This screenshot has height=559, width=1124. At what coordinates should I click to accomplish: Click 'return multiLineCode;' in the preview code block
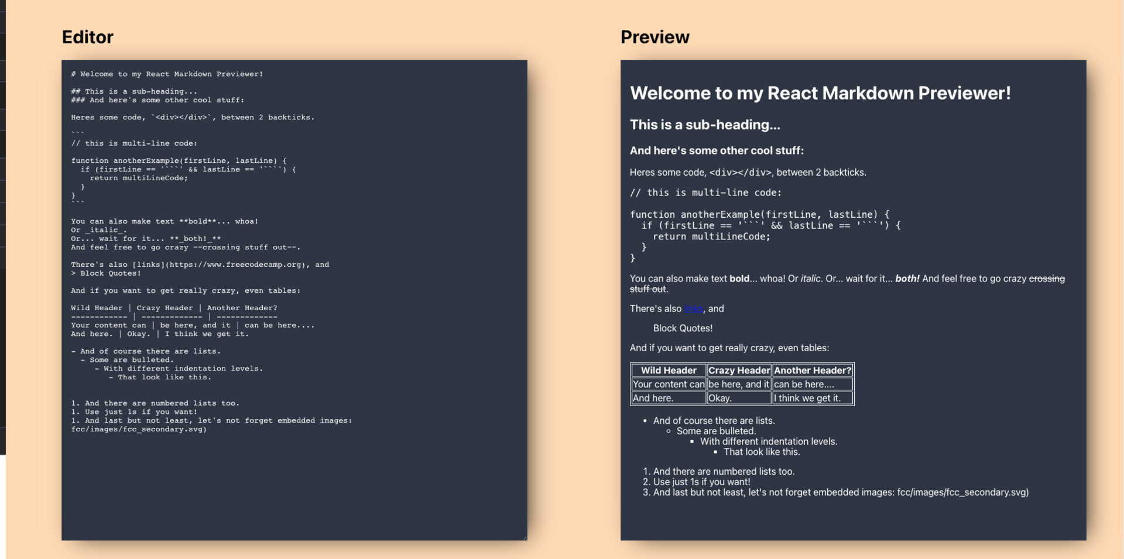pyautogui.click(x=711, y=236)
